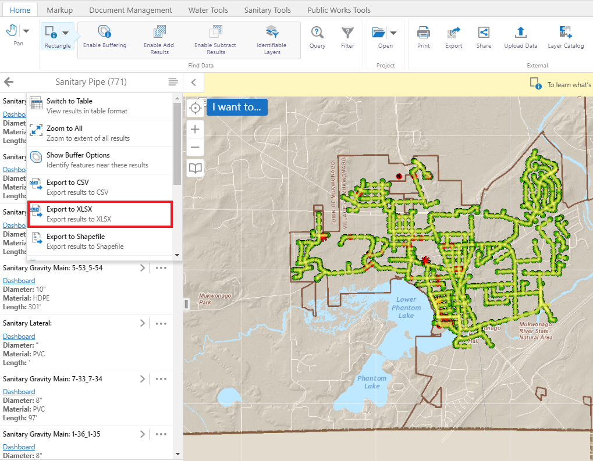Image resolution: width=593 pixels, height=461 pixels.
Task: Open the results panel actions menu icon
Action: pos(173,82)
